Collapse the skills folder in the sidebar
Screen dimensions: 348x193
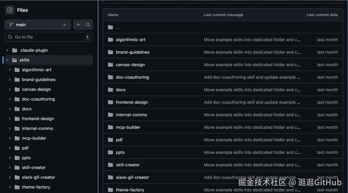pos(7,60)
